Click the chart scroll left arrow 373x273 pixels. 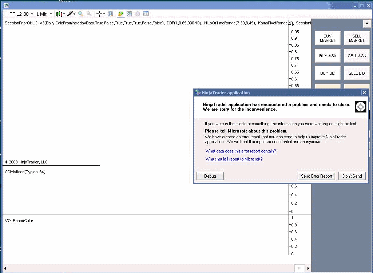pyautogui.click(x=5, y=268)
